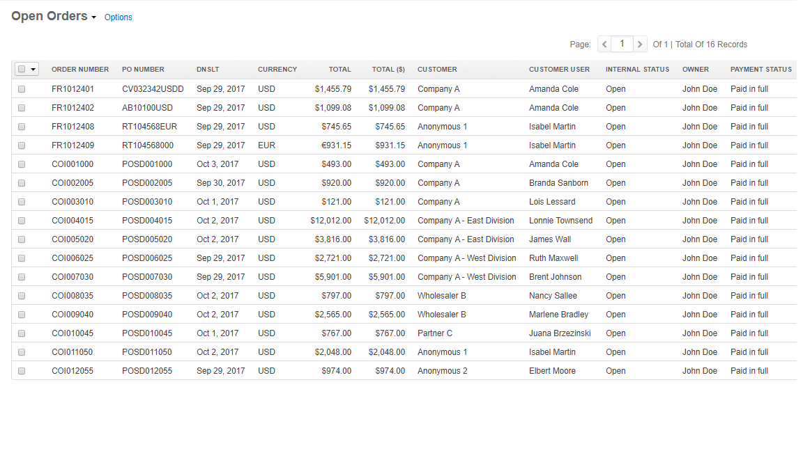Click customer user Brent Johnson
803x451 pixels.
tap(555, 277)
